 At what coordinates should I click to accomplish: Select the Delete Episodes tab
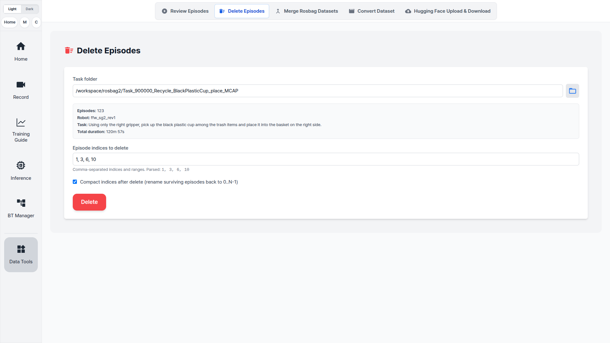(242, 11)
